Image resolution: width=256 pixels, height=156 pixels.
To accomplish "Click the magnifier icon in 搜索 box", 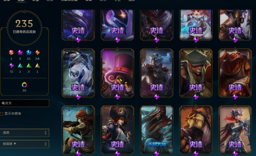I will [x=3, y=103].
